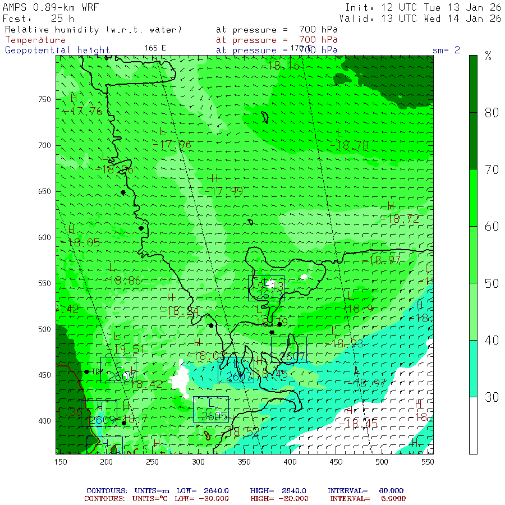This screenshot has height=505, width=505.
Task: Click the temperature value -18.16 on the map
Action: pos(280,66)
